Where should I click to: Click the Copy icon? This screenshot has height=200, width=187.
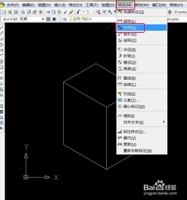(54, 12)
